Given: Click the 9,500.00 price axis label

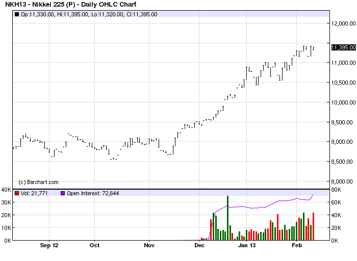Looking at the screenshot, I should click(342, 122).
